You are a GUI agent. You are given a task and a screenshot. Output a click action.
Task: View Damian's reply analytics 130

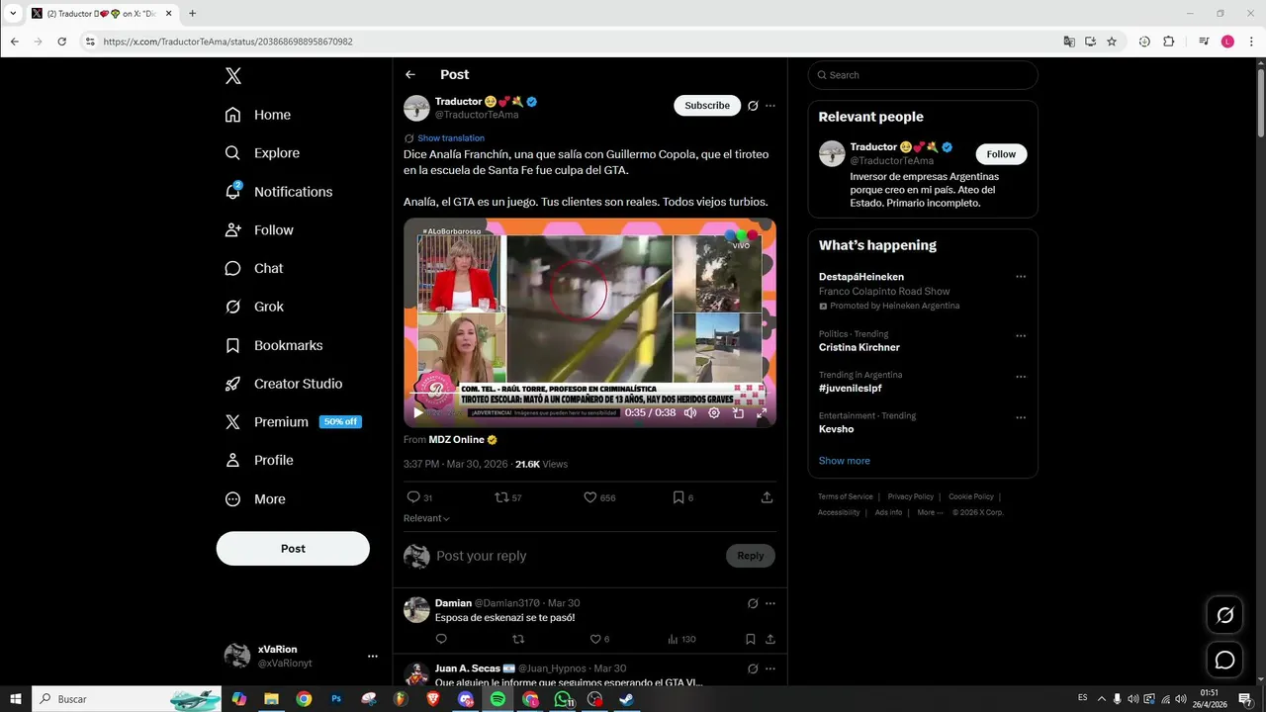681,639
